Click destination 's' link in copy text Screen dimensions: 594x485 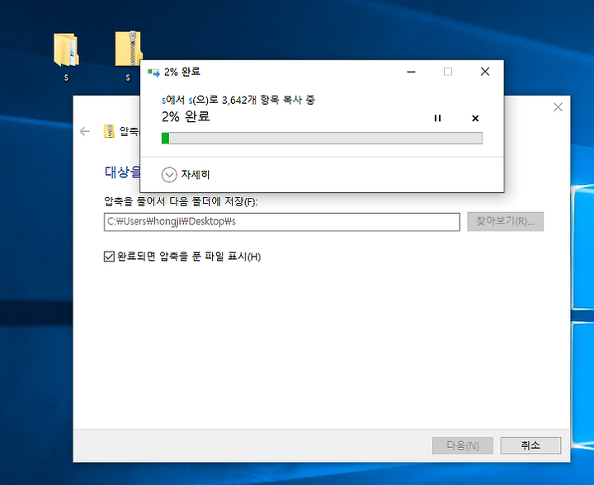coord(191,101)
